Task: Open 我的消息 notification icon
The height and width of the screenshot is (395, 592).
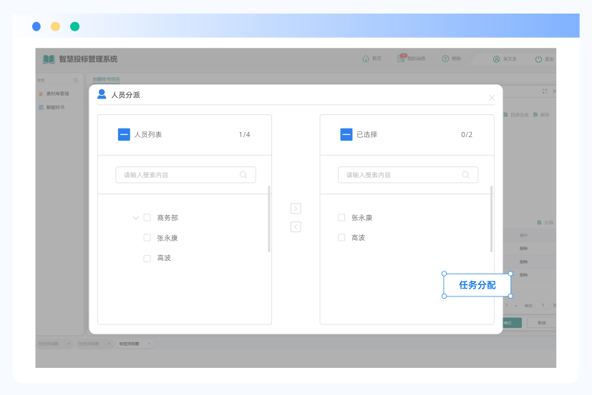Action: pos(402,59)
